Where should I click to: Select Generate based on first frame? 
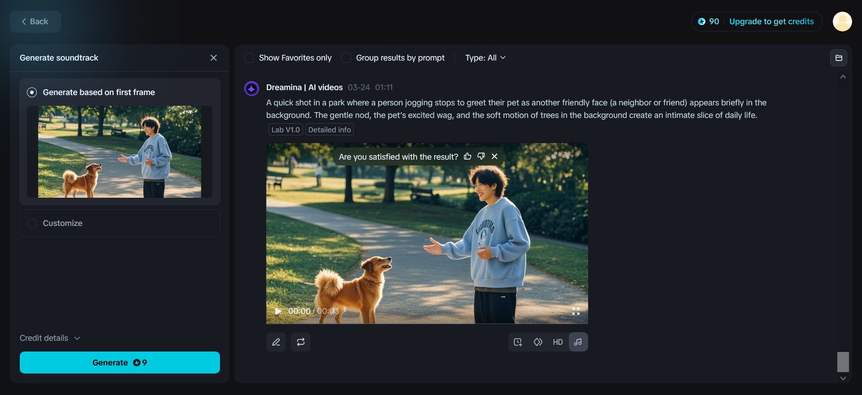click(x=32, y=92)
